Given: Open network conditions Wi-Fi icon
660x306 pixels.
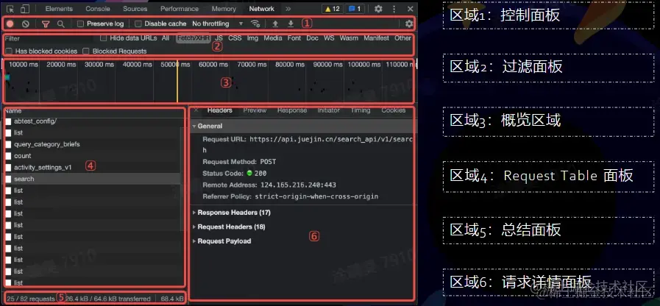Looking at the screenshot, I should [x=255, y=24].
